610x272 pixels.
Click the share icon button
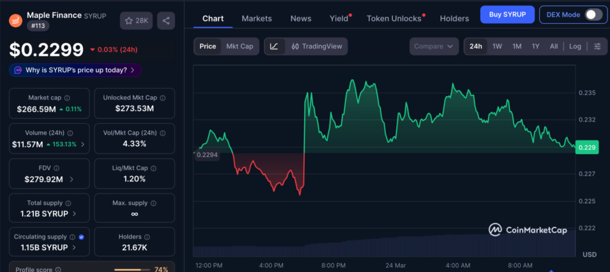tap(166, 21)
